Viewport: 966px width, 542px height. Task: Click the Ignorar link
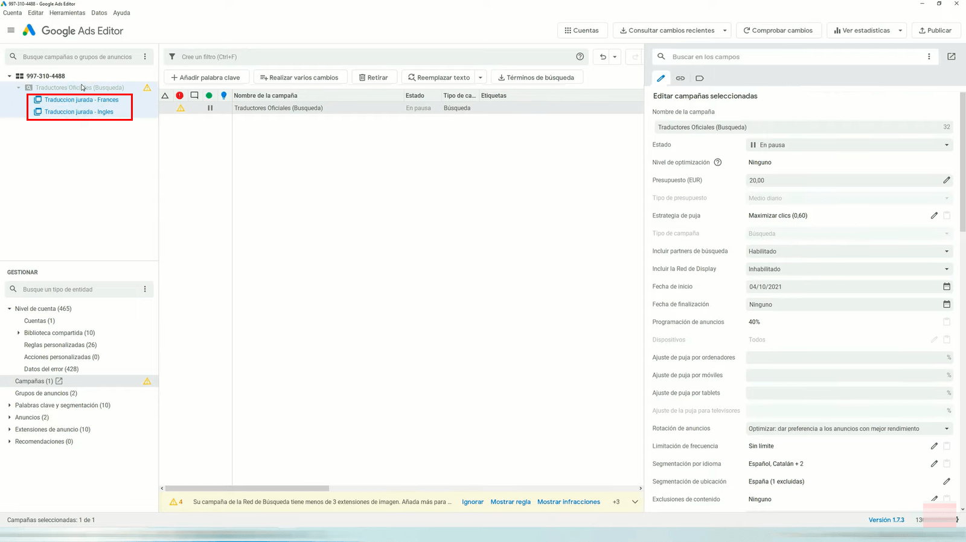[473, 502]
